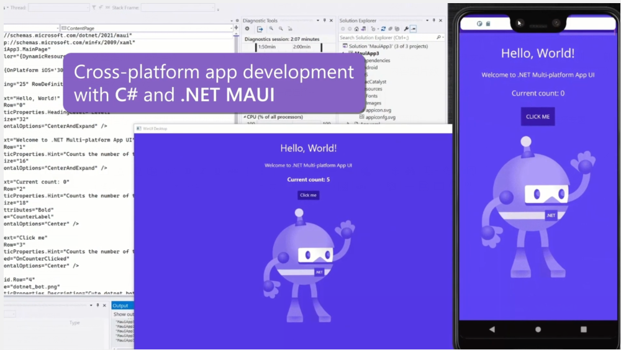The height and width of the screenshot is (350, 621).
Task: Pin the Diagnostic Tools panel
Action: pyautogui.click(x=324, y=20)
